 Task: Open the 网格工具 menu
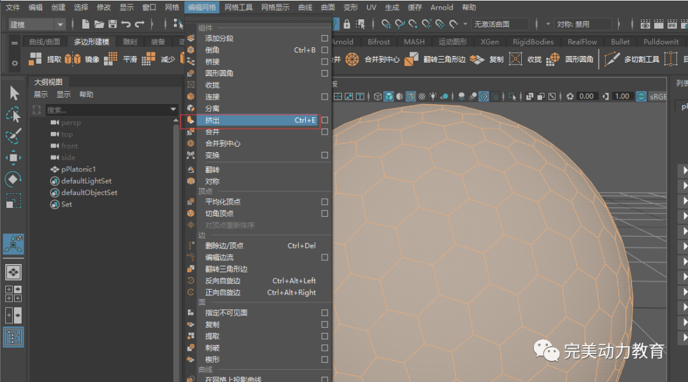[x=238, y=8]
